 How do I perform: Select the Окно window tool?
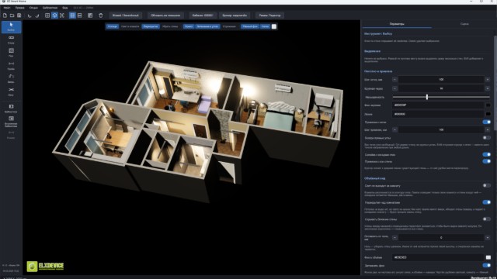11,91
